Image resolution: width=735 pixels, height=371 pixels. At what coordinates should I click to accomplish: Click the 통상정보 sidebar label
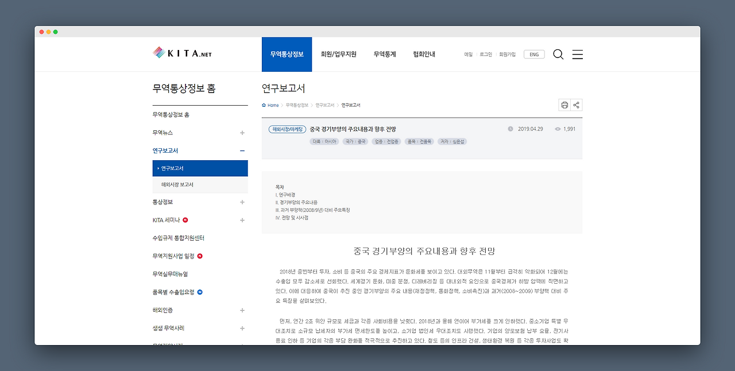pos(163,202)
